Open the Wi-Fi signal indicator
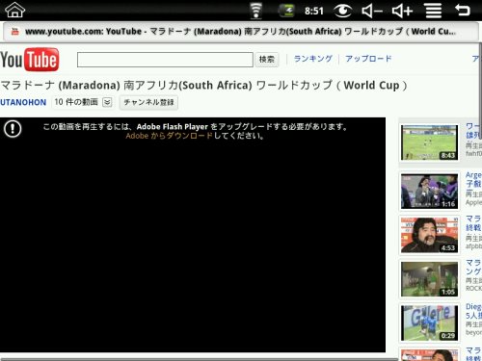The width and height of the screenshot is (482, 361). click(256, 11)
